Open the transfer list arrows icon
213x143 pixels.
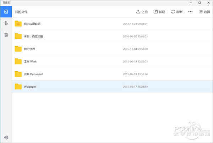6,23
